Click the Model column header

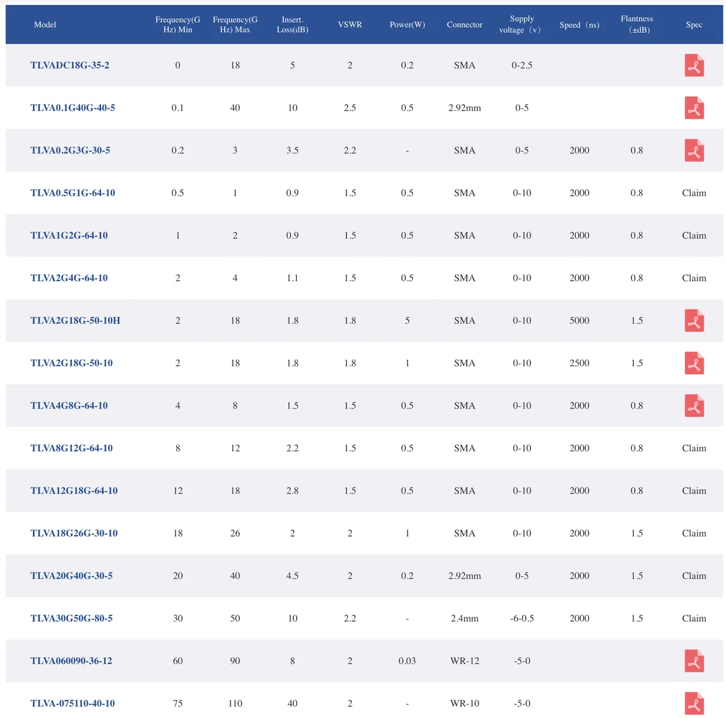pyautogui.click(x=45, y=25)
